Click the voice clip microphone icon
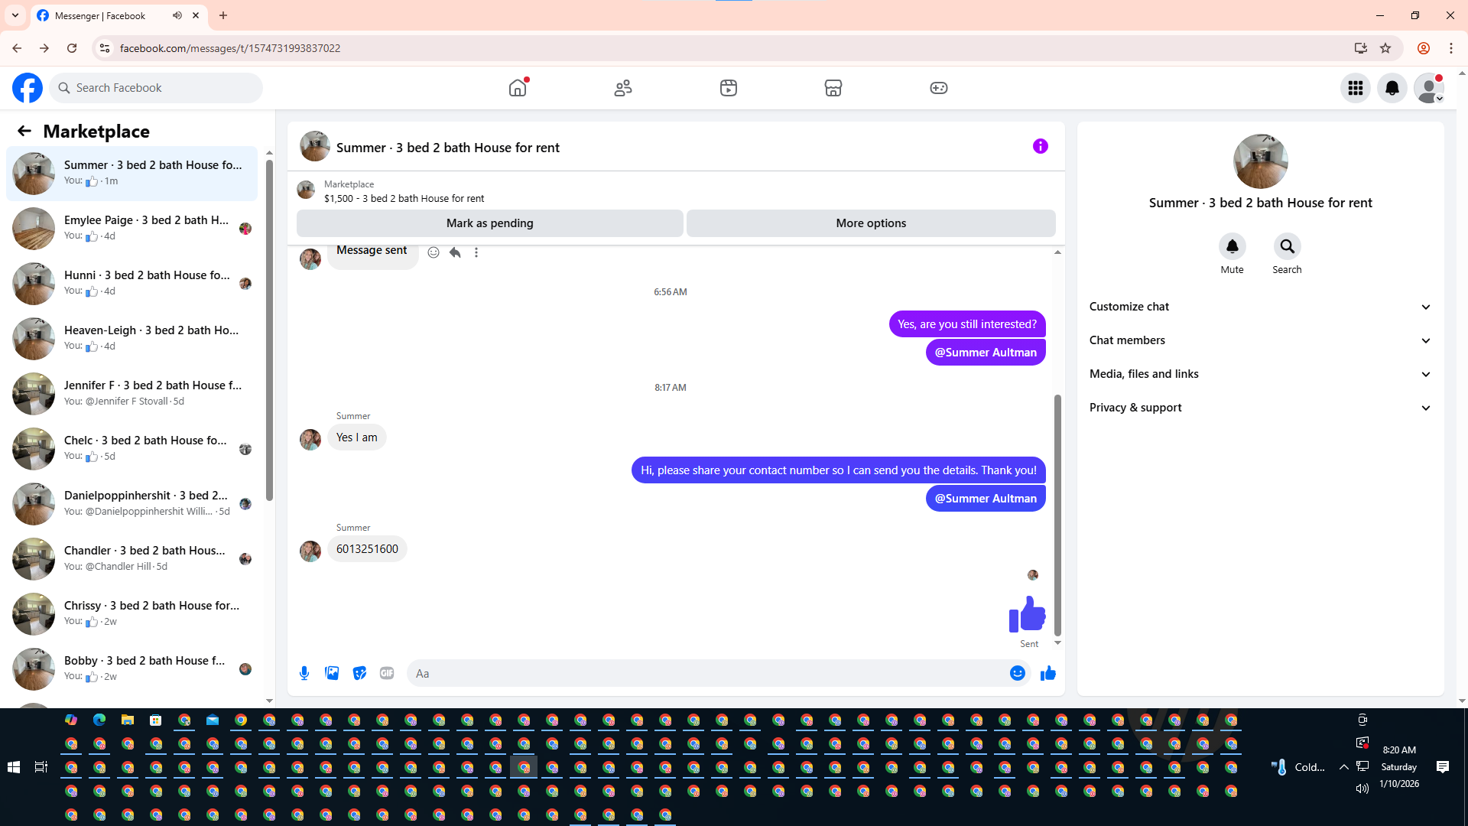Screen dimensions: 1468x826 click(304, 673)
